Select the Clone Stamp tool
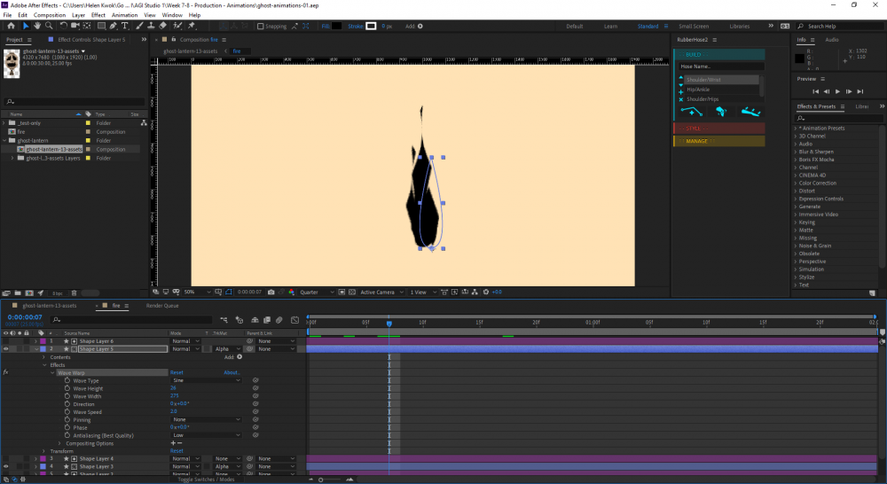This screenshot has height=484, width=887. [151, 26]
